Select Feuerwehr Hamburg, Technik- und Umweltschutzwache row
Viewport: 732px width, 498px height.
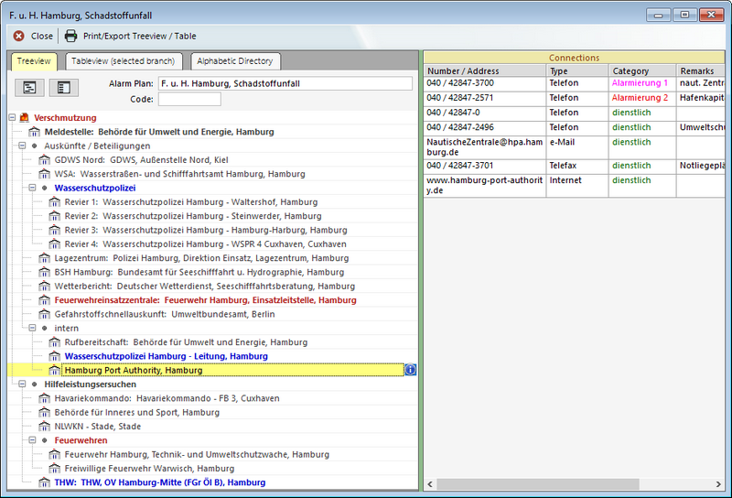point(197,454)
